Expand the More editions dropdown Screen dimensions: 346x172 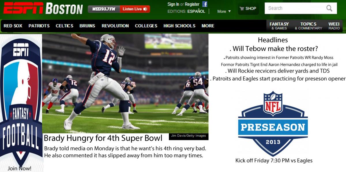(224, 11)
